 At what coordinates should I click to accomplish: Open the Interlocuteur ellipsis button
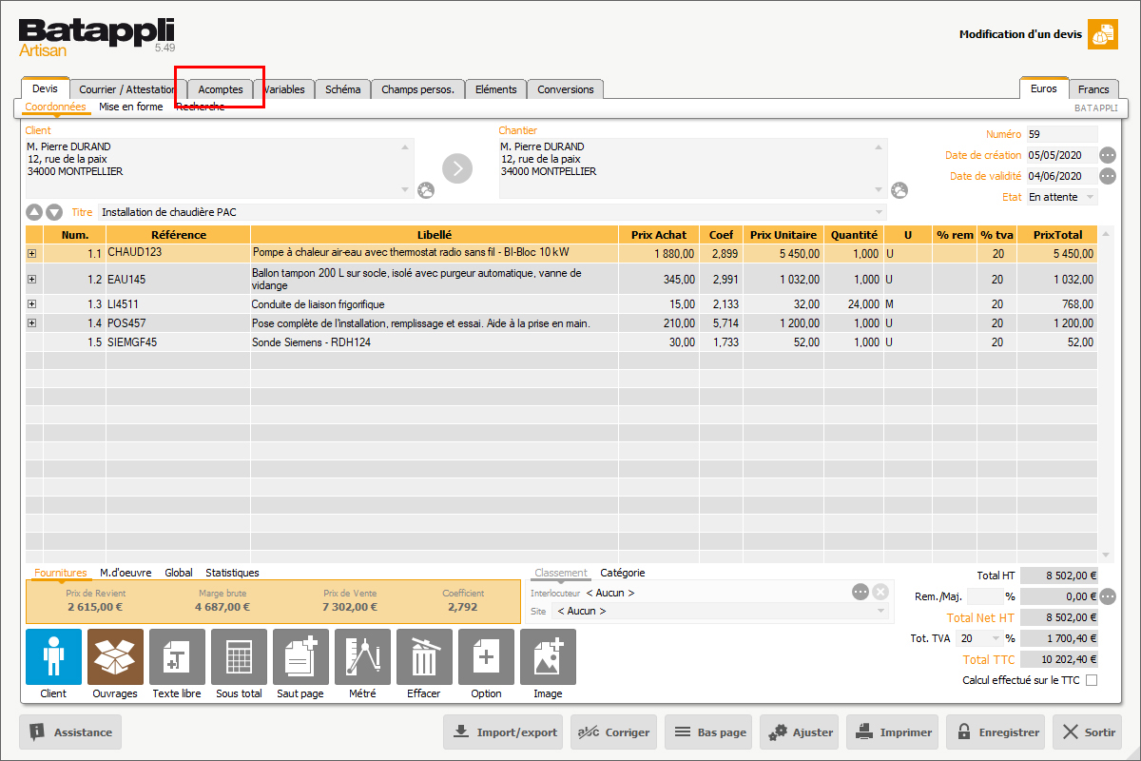click(861, 592)
